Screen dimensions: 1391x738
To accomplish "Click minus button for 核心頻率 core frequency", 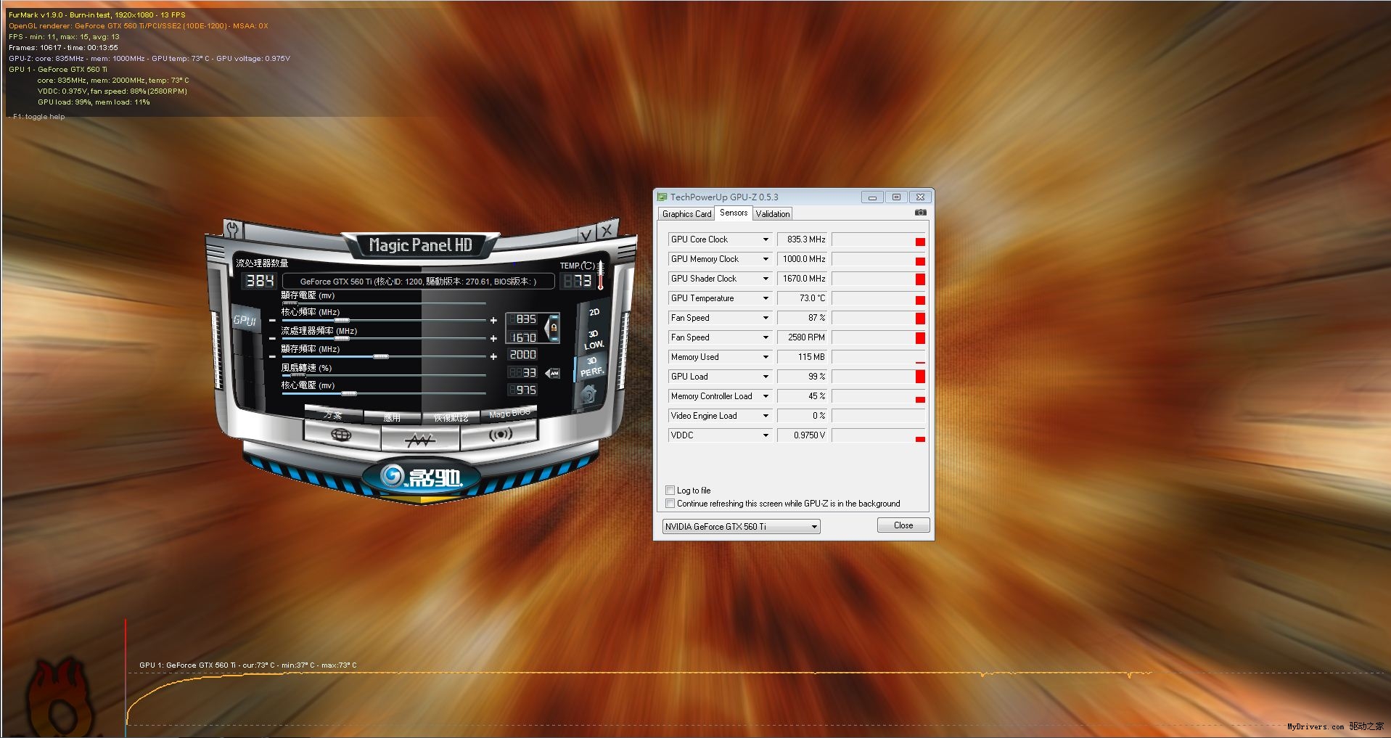I will pyautogui.click(x=272, y=320).
